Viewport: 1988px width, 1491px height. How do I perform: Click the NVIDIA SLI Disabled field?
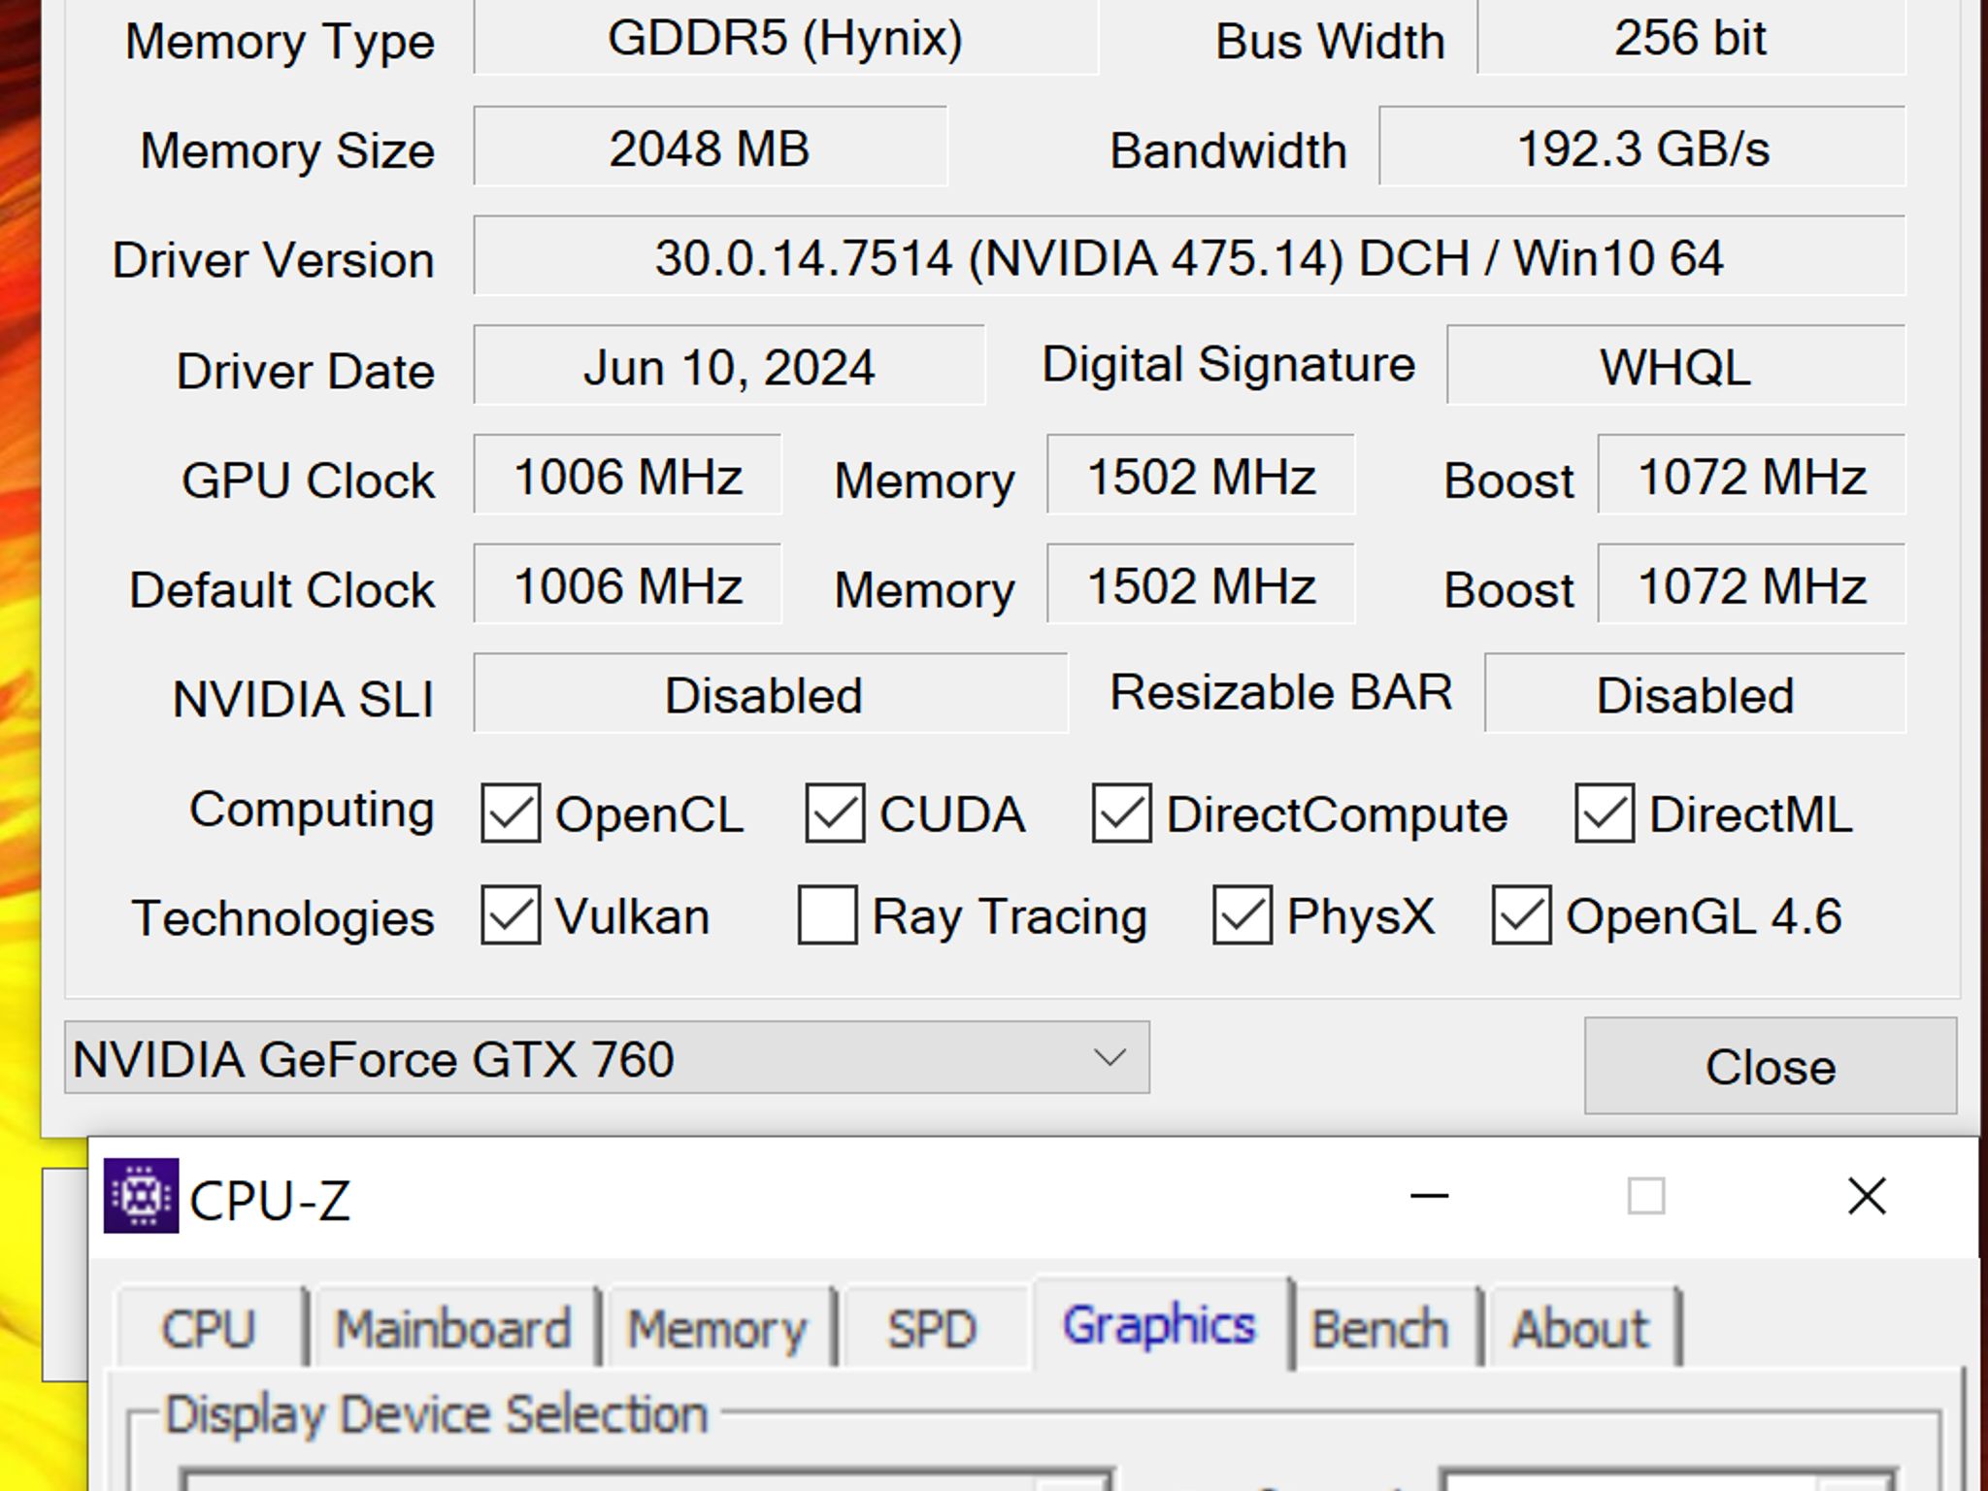pos(771,692)
